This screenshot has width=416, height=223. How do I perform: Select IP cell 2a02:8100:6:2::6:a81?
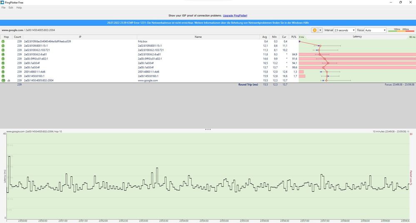[x=35, y=55]
